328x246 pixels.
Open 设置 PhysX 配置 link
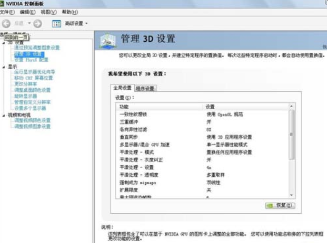[31, 60]
